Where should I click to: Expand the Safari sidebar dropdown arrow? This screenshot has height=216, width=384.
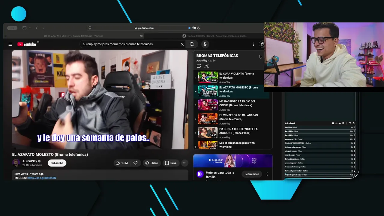click(x=30, y=28)
